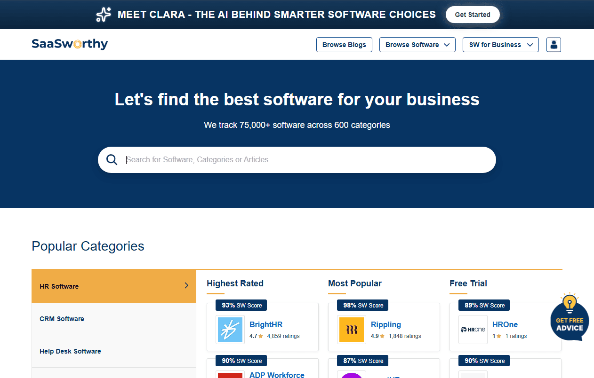Open the BrightHR logo
The height and width of the screenshot is (378, 594).
(x=230, y=330)
